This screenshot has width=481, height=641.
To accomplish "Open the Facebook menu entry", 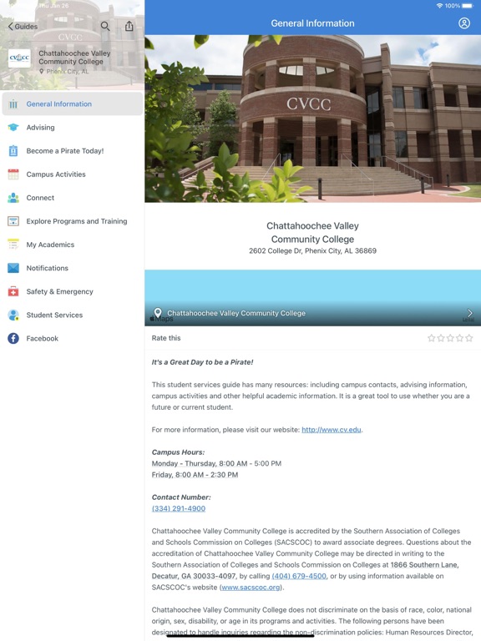I will 73,339.
